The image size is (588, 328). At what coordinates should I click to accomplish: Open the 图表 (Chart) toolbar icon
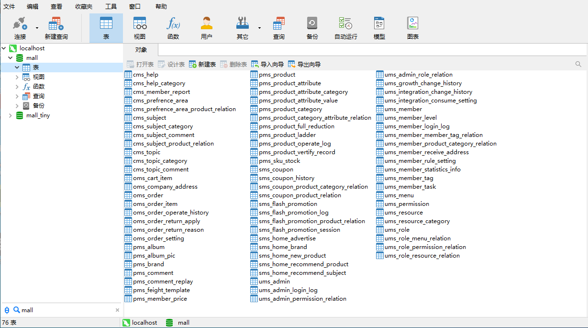pyautogui.click(x=413, y=28)
